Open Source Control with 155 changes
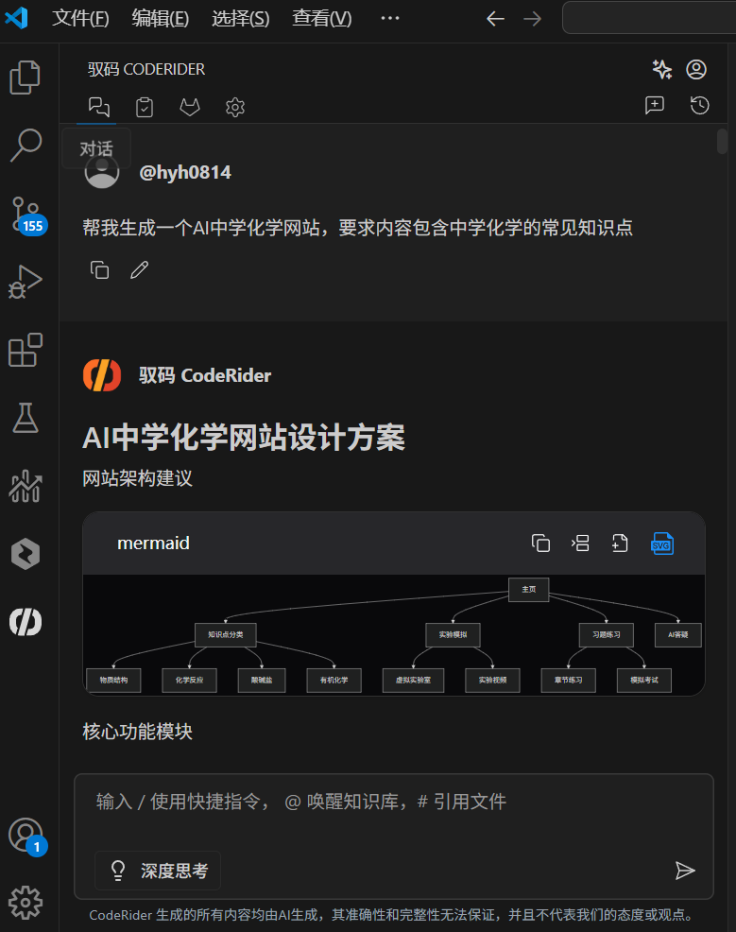Viewport: 736px width, 932px height. pos(28,216)
